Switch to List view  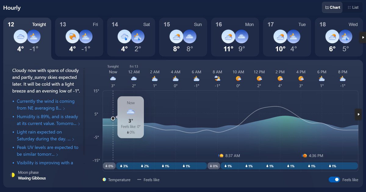353,7
